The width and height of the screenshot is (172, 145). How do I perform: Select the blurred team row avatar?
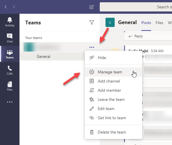29,47
